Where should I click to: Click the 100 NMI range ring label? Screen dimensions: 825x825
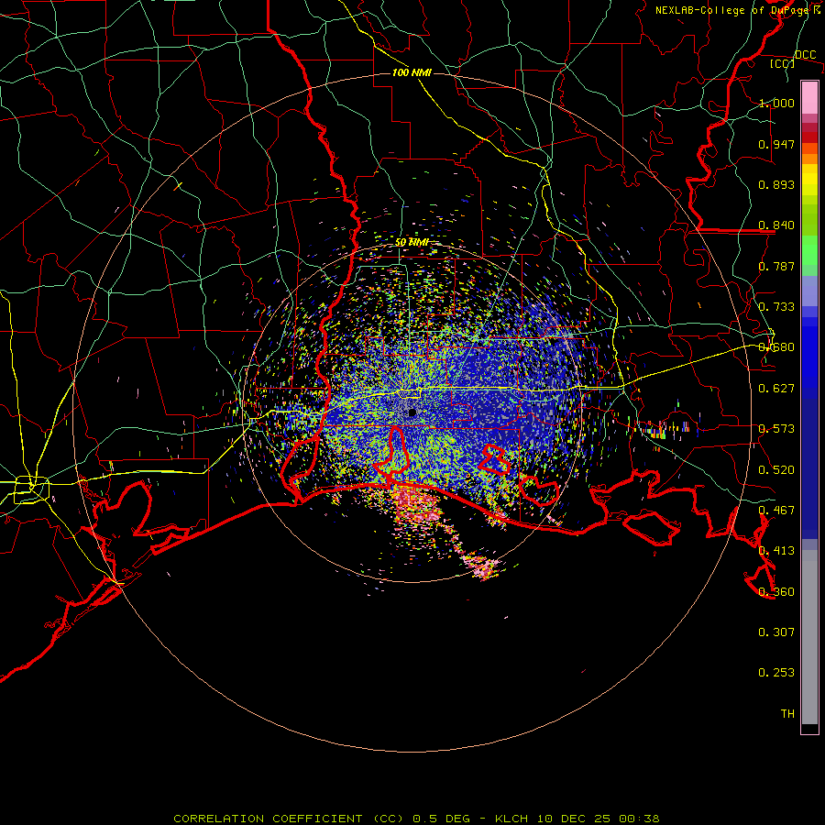412,72
